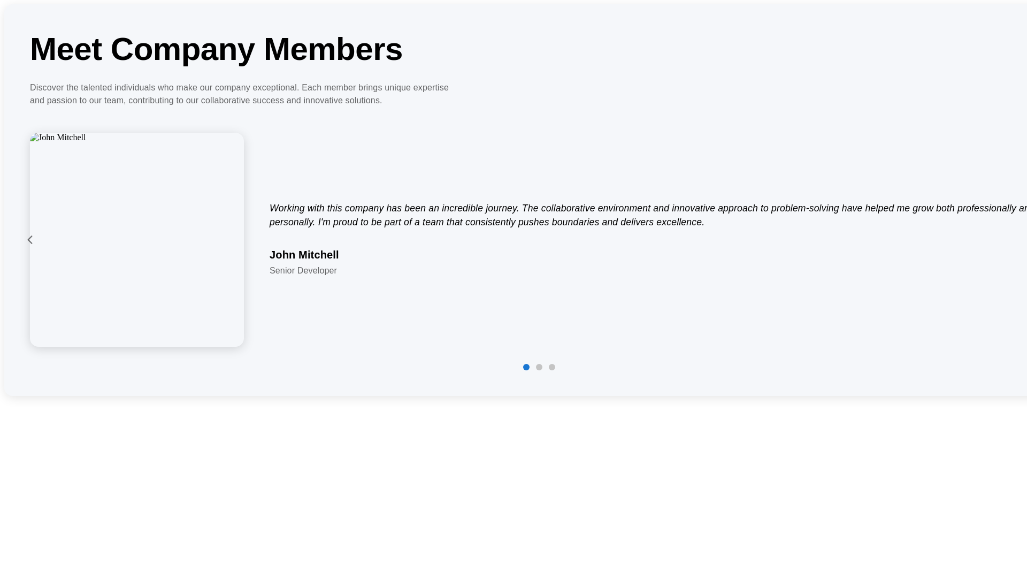The image size is (1027, 578).
Task: Go to previous slide with left chevron
Action: pos(30,240)
